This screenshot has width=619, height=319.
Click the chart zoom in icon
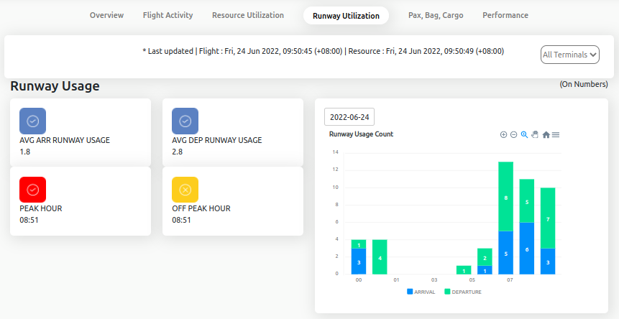tap(503, 134)
